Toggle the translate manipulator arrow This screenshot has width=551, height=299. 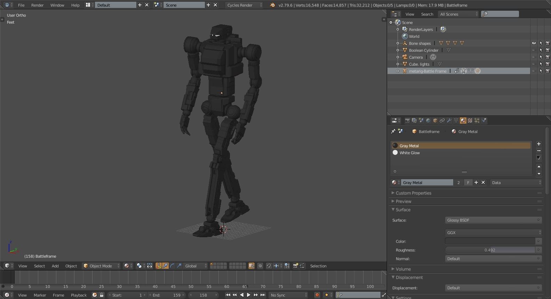coord(165,266)
